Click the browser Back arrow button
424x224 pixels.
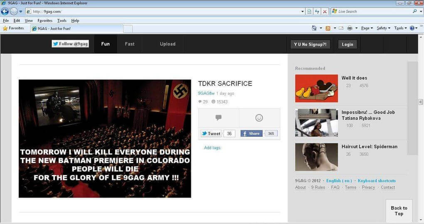[5, 11]
